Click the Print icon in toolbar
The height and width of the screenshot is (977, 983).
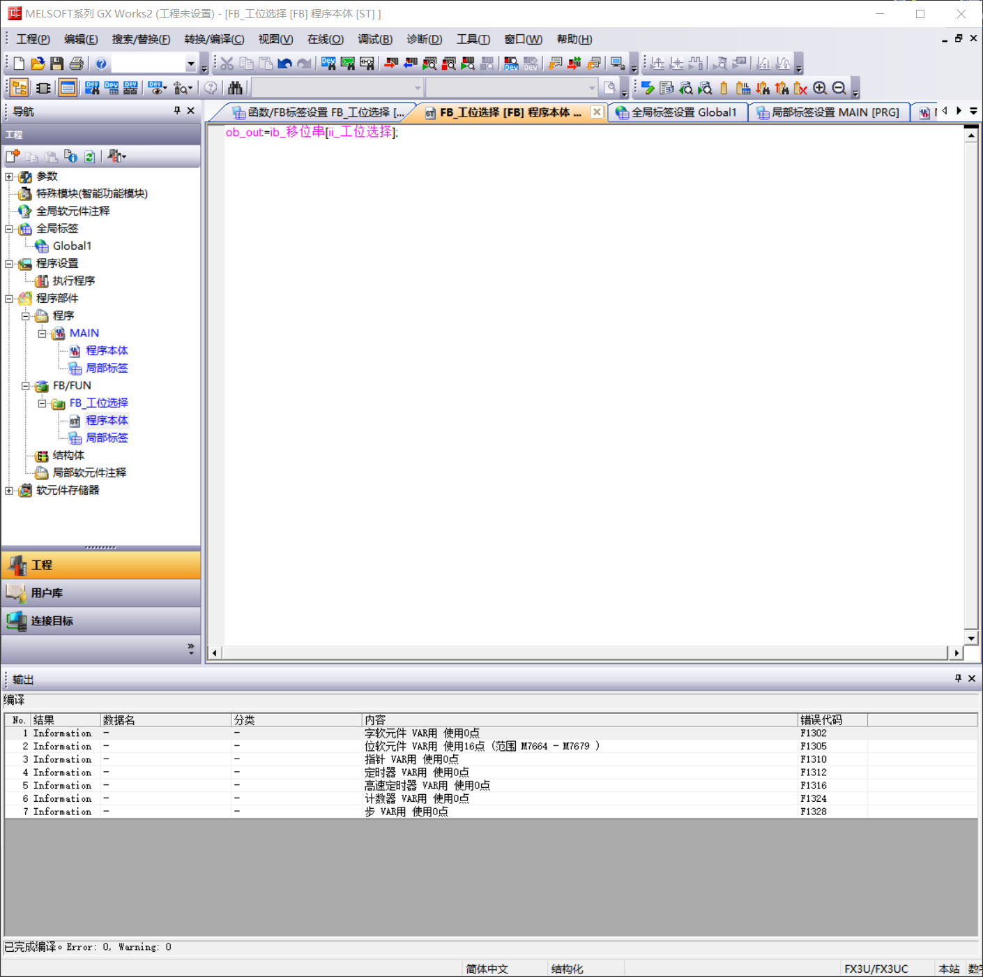[x=77, y=64]
